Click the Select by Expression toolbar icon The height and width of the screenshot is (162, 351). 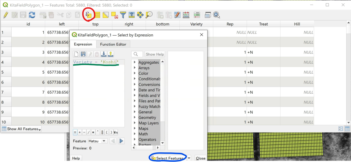pyautogui.click(x=88, y=15)
